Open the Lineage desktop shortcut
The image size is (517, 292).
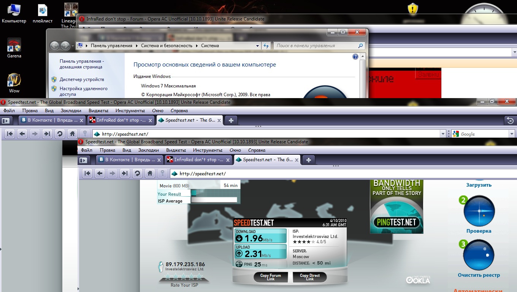coord(70,15)
